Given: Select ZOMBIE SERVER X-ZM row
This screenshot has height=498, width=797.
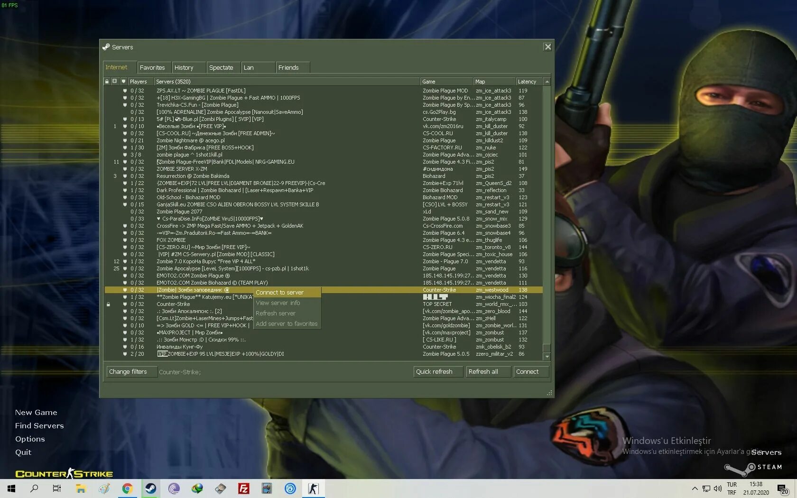Looking at the screenshot, I should [323, 169].
